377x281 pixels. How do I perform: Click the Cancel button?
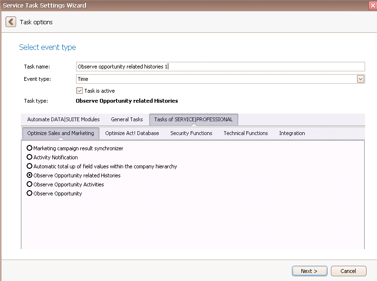348,271
